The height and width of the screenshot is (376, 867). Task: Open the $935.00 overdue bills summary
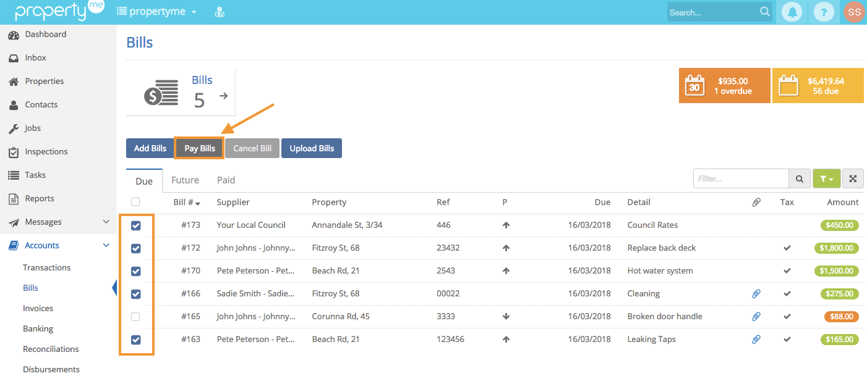(724, 85)
